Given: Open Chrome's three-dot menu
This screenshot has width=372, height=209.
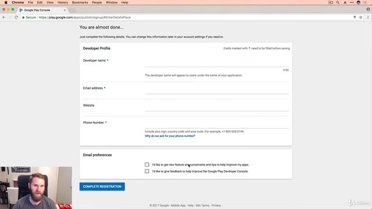Looking at the screenshot, I should tap(368, 17).
